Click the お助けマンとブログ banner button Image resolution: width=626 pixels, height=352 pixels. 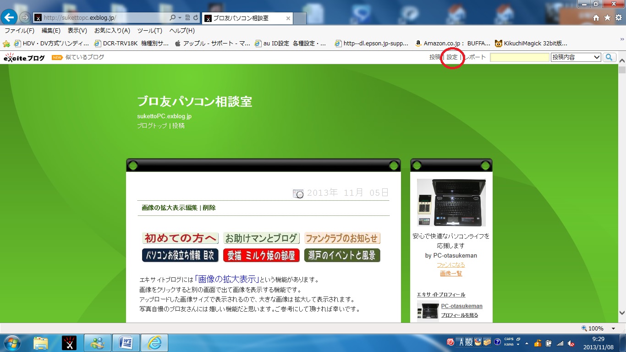click(262, 238)
